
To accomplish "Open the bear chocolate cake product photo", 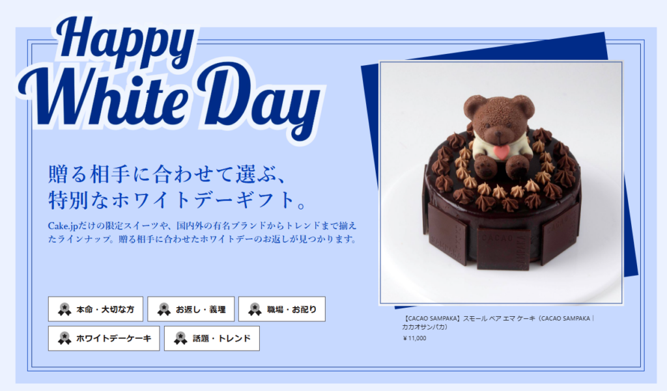I will click(x=501, y=183).
